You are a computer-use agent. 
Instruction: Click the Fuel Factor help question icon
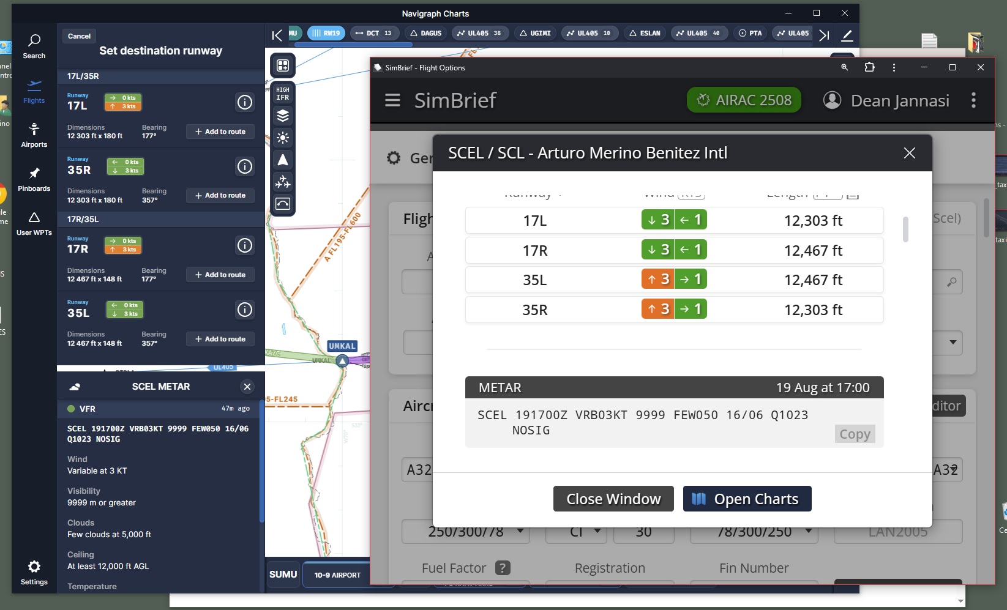pos(503,568)
